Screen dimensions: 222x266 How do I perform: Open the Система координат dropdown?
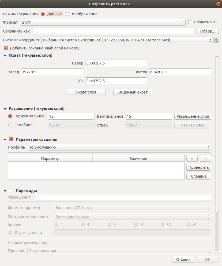[127, 40]
